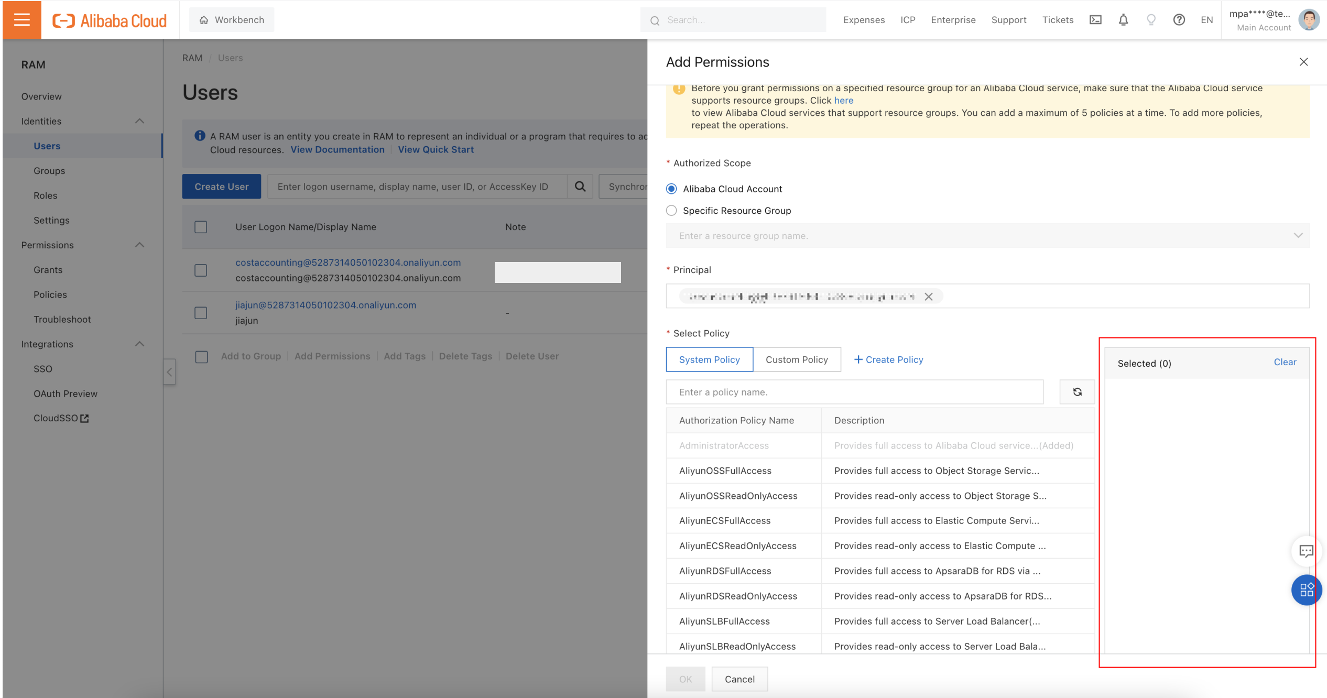Collapse the Identities section
This screenshot has height=698, width=1327.
(139, 121)
